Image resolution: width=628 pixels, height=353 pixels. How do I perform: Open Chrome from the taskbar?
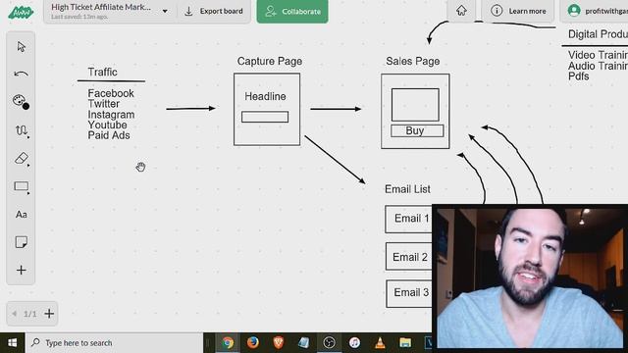click(x=228, y=343)
